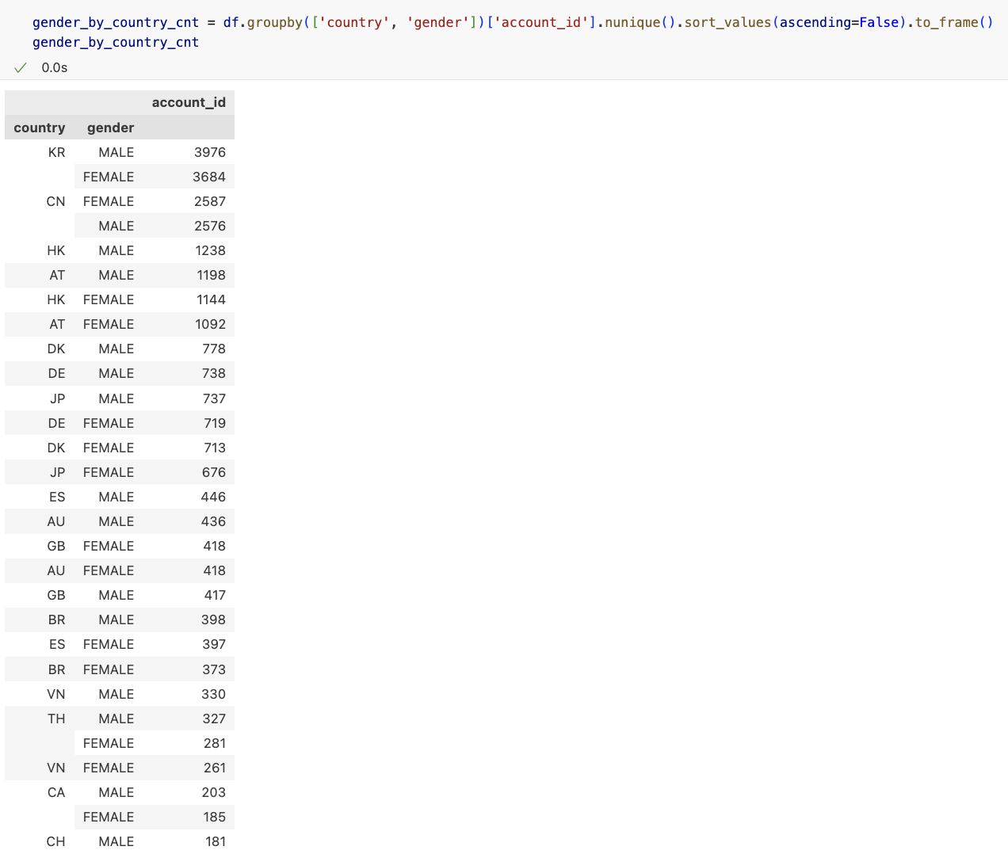Click the value 2587 for CN FEMALE
The width and height of the screenshot is (1008, 854).
tap(210, 201)
